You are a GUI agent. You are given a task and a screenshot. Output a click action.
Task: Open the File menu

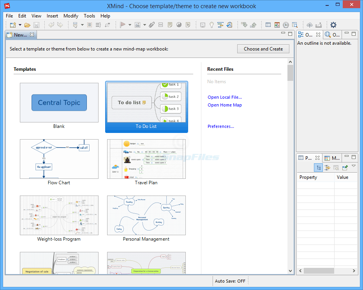coord(9,16)
